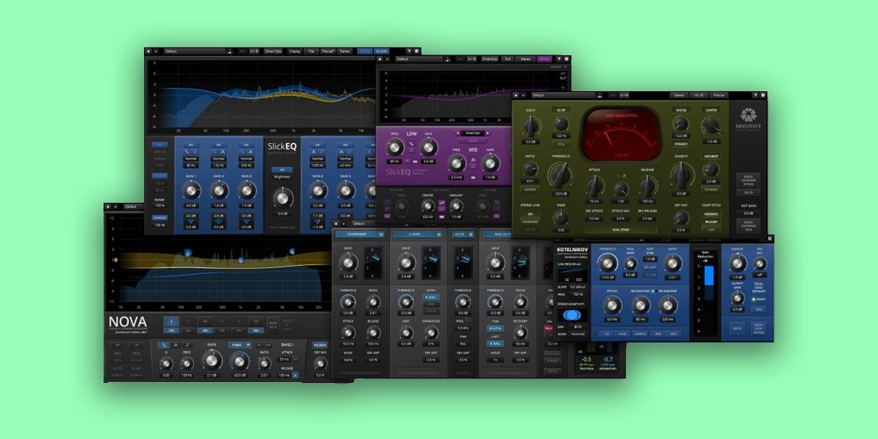The image size is (878, 439).
Task: Open settings gear in Molot compressor window
Action: point(763,95)
